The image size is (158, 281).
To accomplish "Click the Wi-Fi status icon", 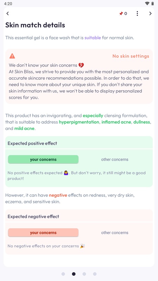I will (147, 4).
